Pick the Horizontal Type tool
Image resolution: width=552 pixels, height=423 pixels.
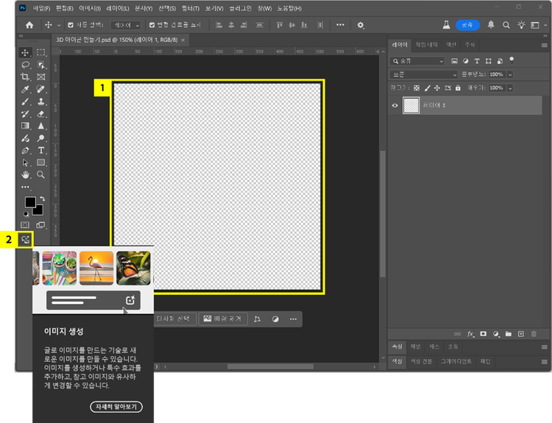[41, 150]
